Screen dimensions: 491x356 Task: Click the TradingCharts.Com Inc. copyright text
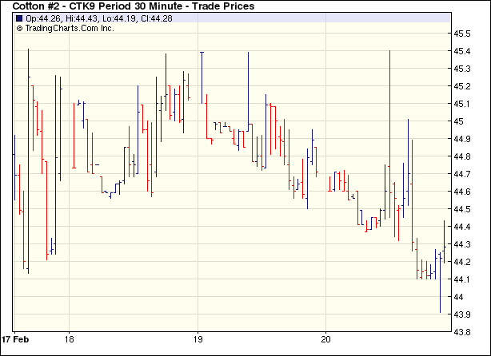point(70,28)
